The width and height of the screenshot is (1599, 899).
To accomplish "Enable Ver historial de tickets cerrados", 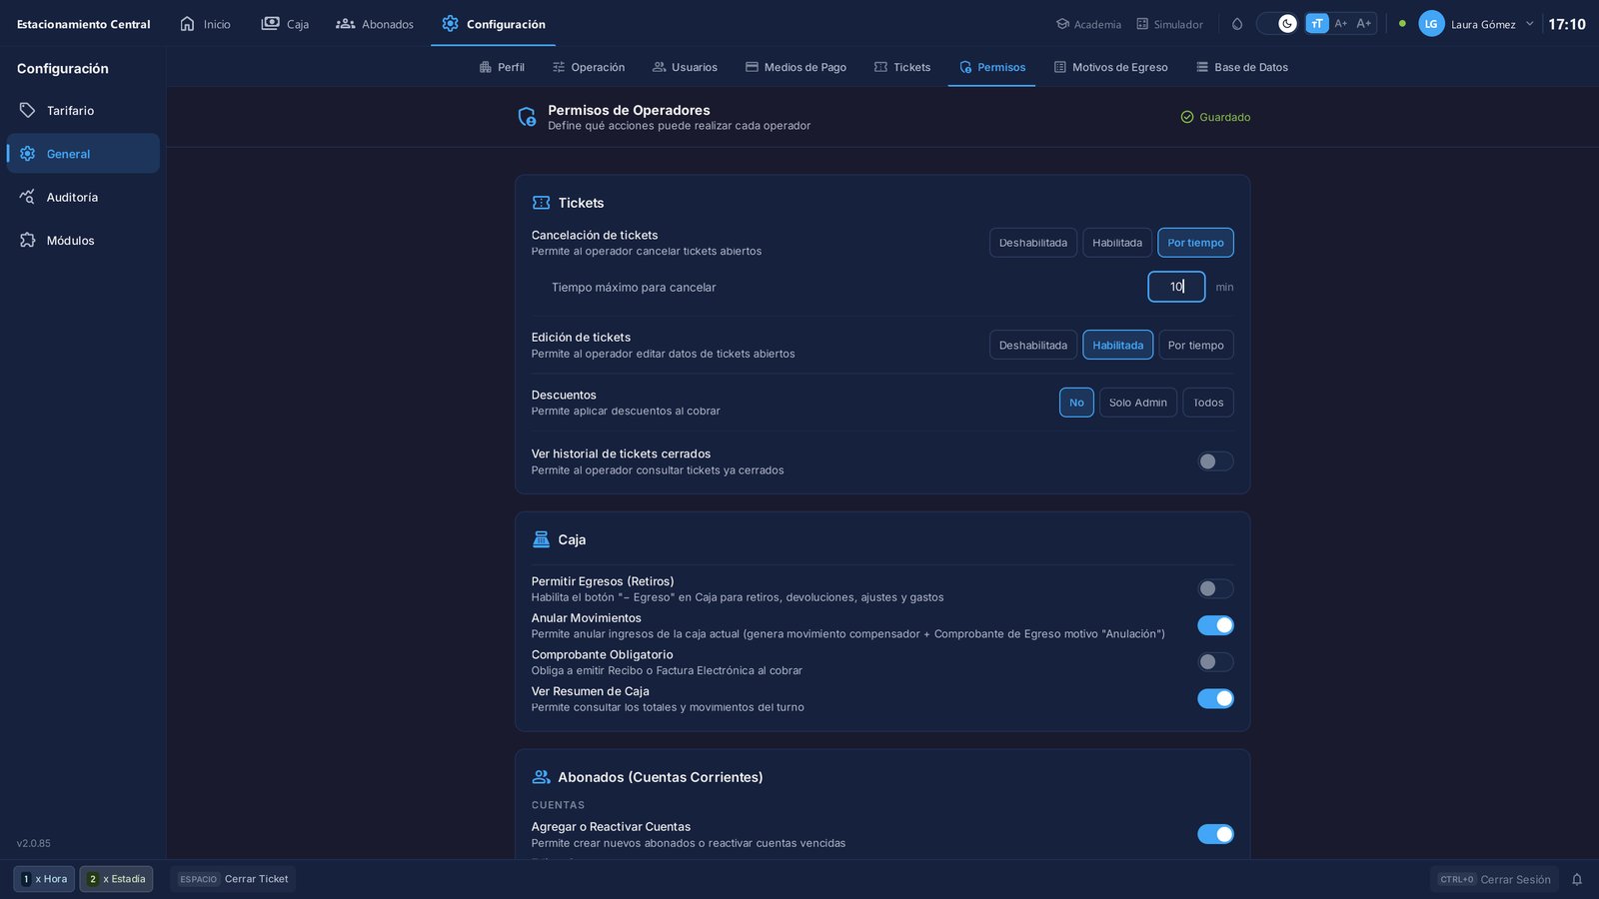I will coord(1215,461).
